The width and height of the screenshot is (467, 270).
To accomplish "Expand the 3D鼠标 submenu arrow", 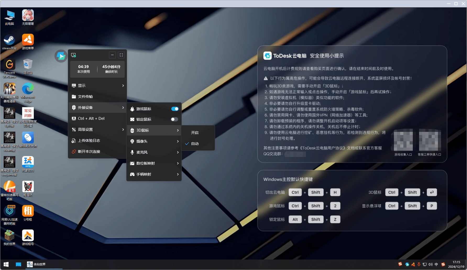I will (x=178, y=130).
